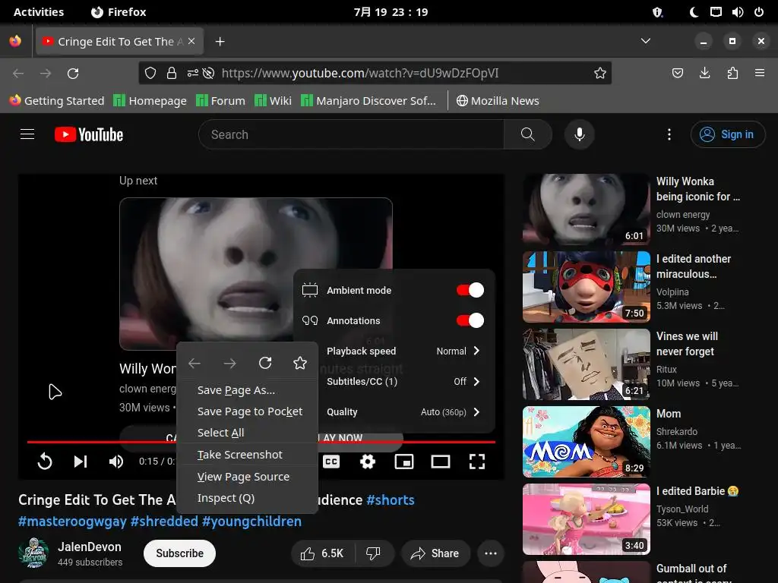Click the Sign in button
Viewport: 778px width, 583px height.
coord(727,134)
